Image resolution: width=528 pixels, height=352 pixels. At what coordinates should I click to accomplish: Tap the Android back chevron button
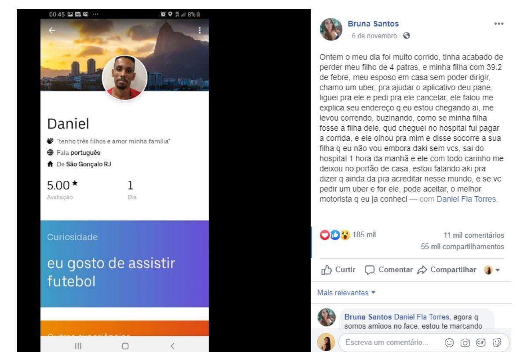[x=172, y=346]
